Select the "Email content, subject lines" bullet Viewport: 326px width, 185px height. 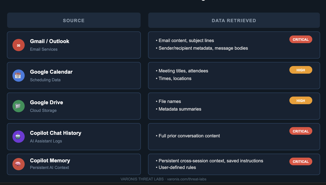[x=185, y=41]
